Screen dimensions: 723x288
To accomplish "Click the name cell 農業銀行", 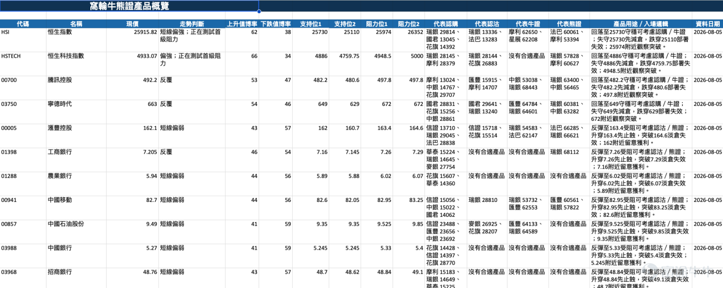I will (76, 183).
